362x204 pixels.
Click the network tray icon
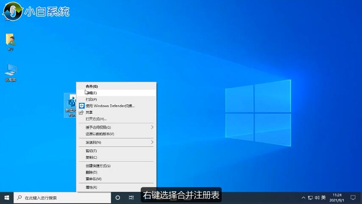tap(310, 198)
